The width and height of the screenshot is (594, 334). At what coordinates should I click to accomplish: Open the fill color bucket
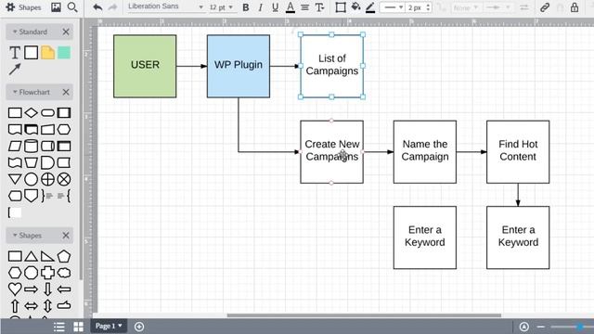[355, 6]
